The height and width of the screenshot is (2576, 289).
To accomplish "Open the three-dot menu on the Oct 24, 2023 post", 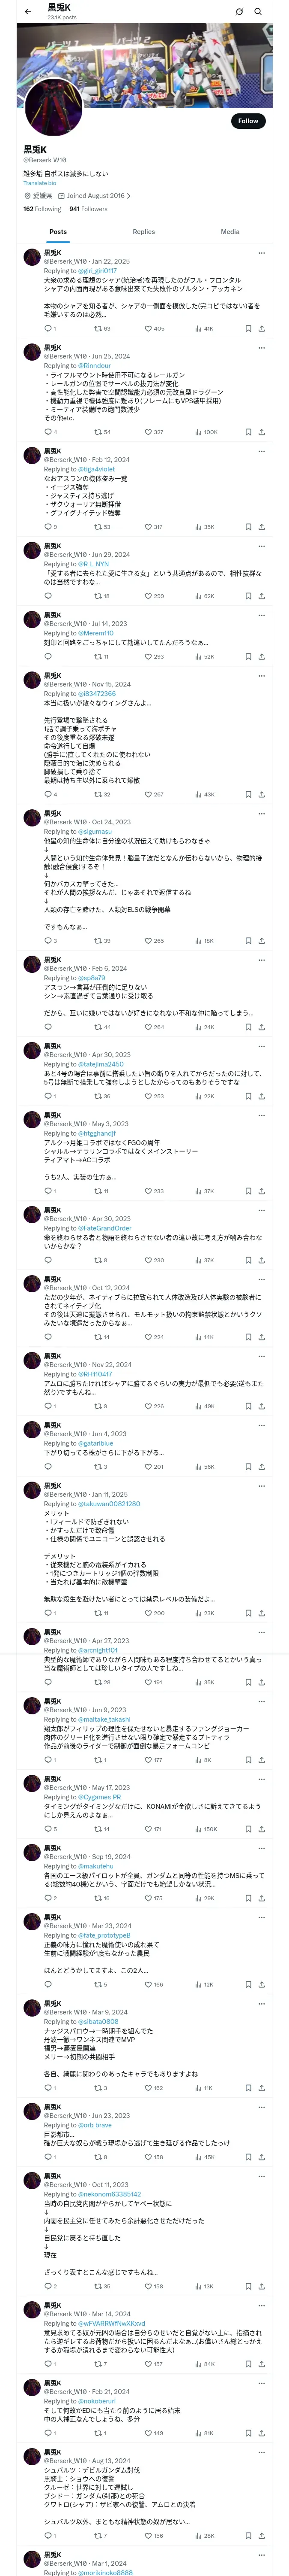I will click(261, 814).
